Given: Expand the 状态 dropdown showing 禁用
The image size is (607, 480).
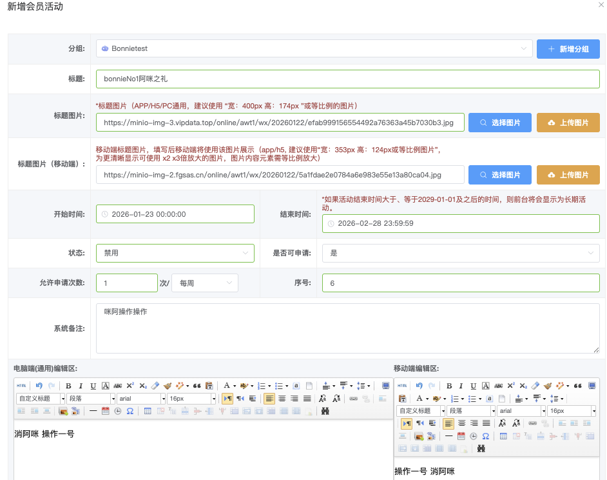Looking at the screenshot, I should pyautogui.click(x=175, y=253).
